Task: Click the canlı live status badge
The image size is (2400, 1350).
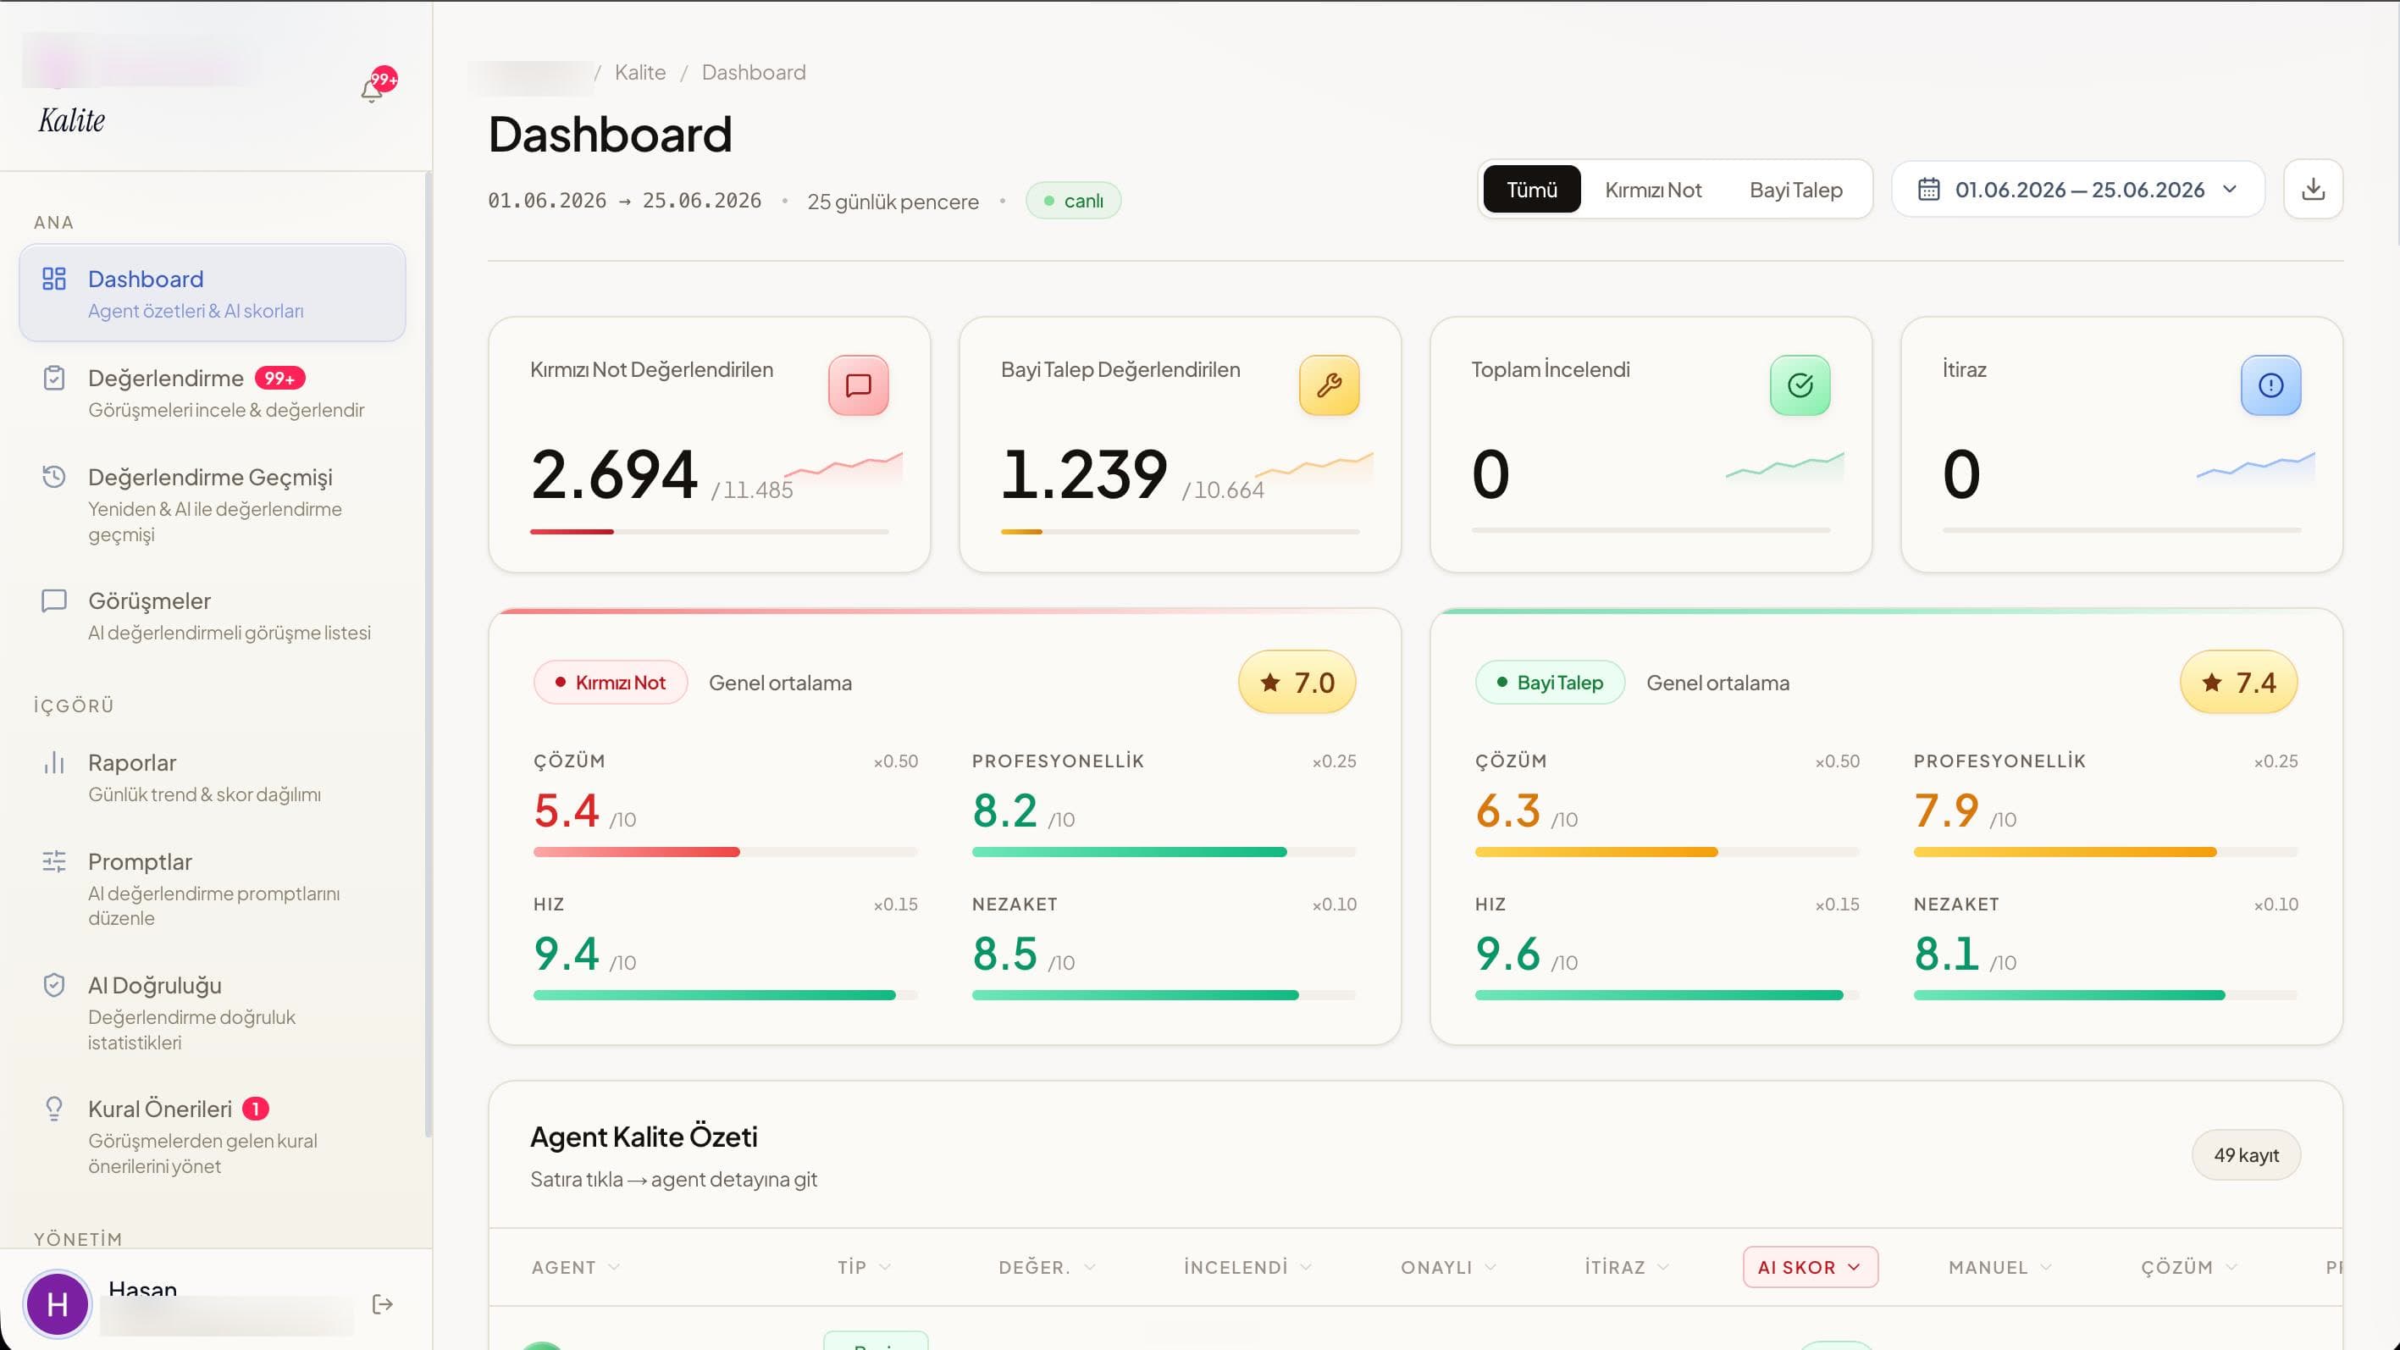Action: (1073, 202)
